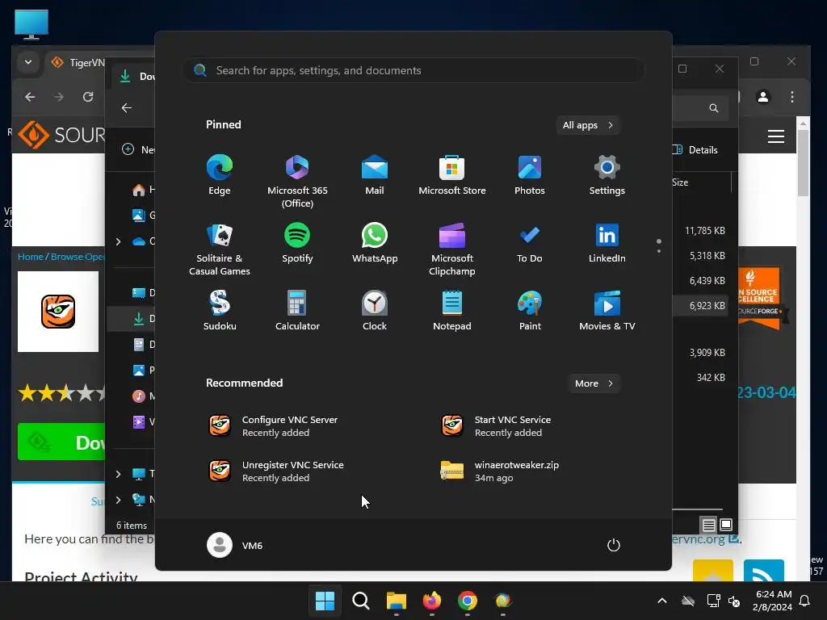Open Solitaire & Casual Games

tap(220, 249)
